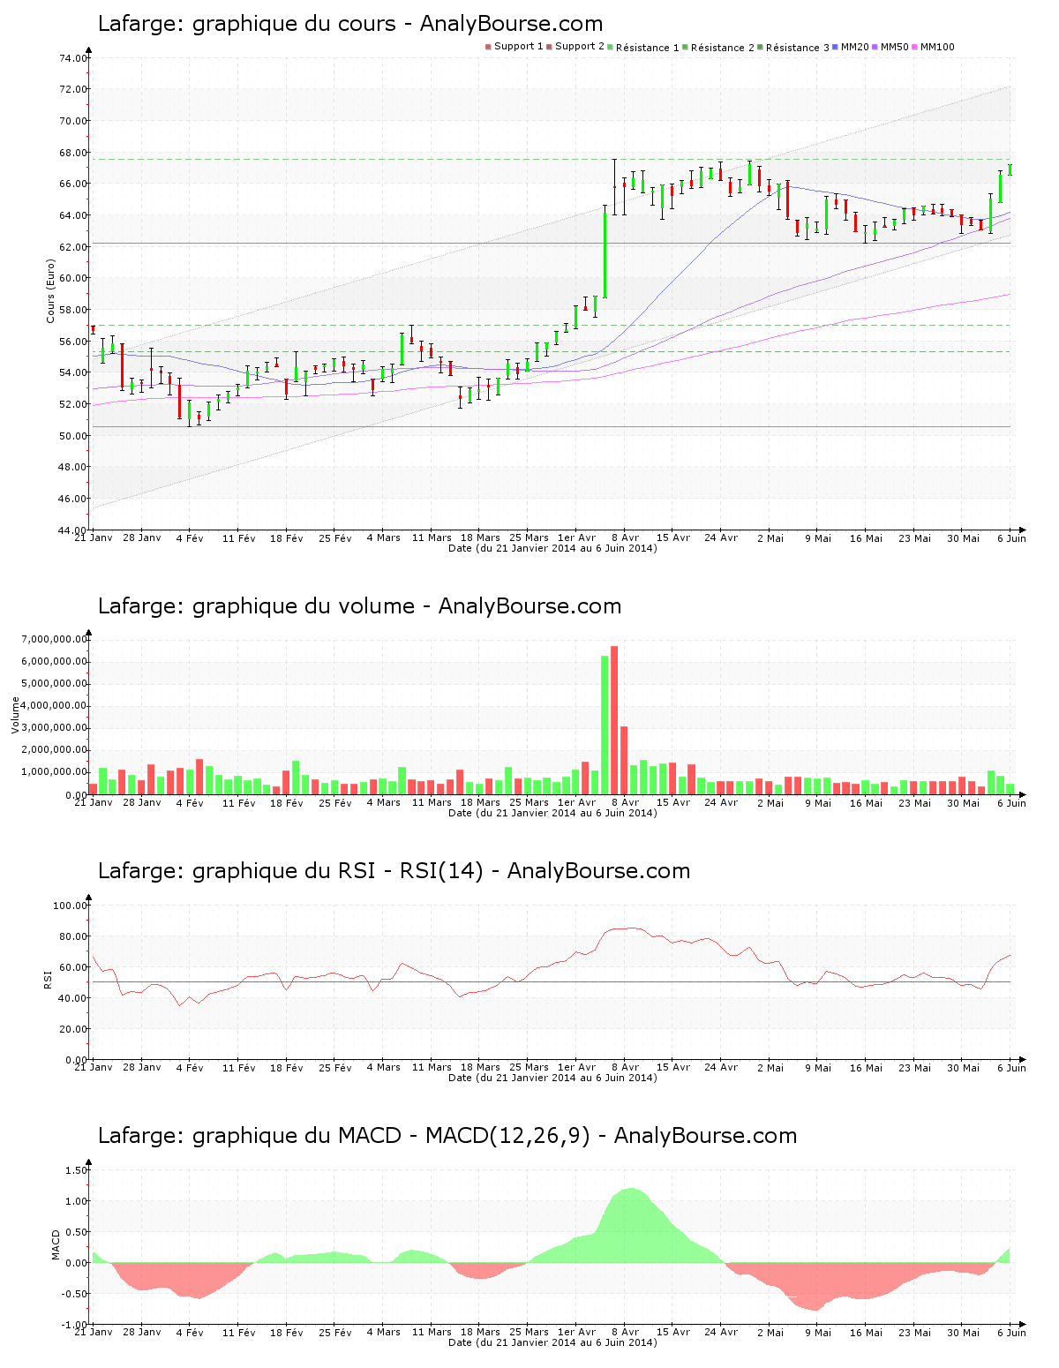
Task: Click the '2 Mai' date on the RSI chart axis
Action: (770, 1067)
